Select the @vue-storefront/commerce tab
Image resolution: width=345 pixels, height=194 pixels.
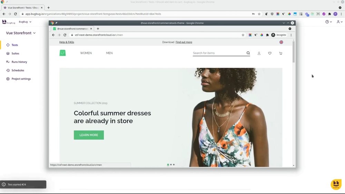pyautogui.click(x=72, y=29)
